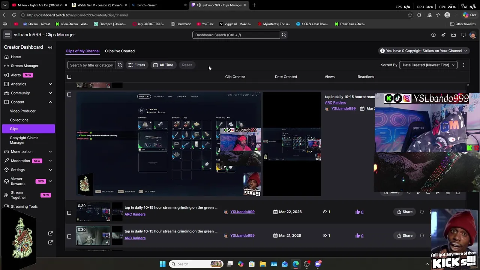This screenshot has width=480, height=270.
Task: Open ARC Raiders link on Mar 21 clip
Action: tap(135, 238)
